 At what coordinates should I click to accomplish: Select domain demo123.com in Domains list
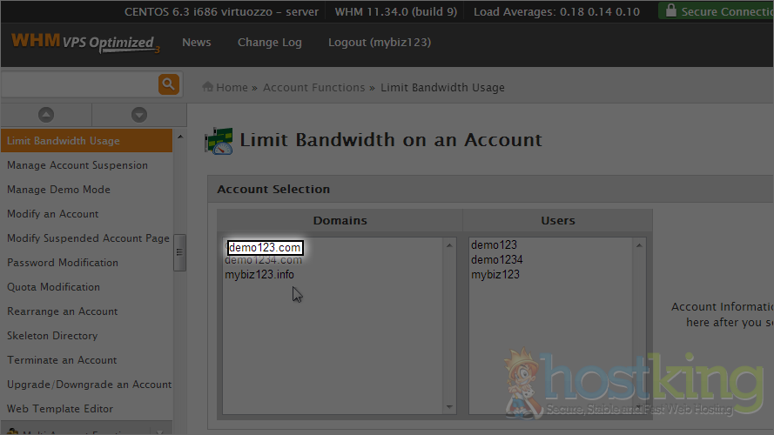[265, 248]
